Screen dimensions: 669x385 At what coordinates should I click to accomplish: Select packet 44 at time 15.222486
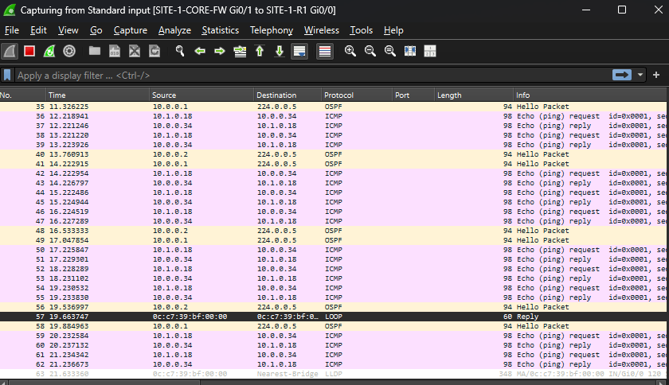[x=333, y=192]
